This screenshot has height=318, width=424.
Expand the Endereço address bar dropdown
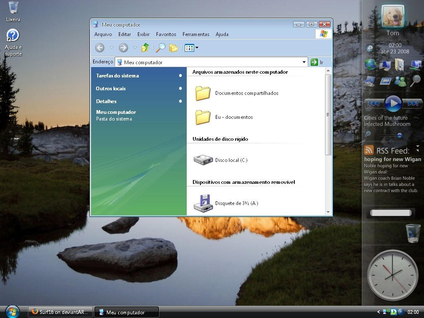[304, 62]
